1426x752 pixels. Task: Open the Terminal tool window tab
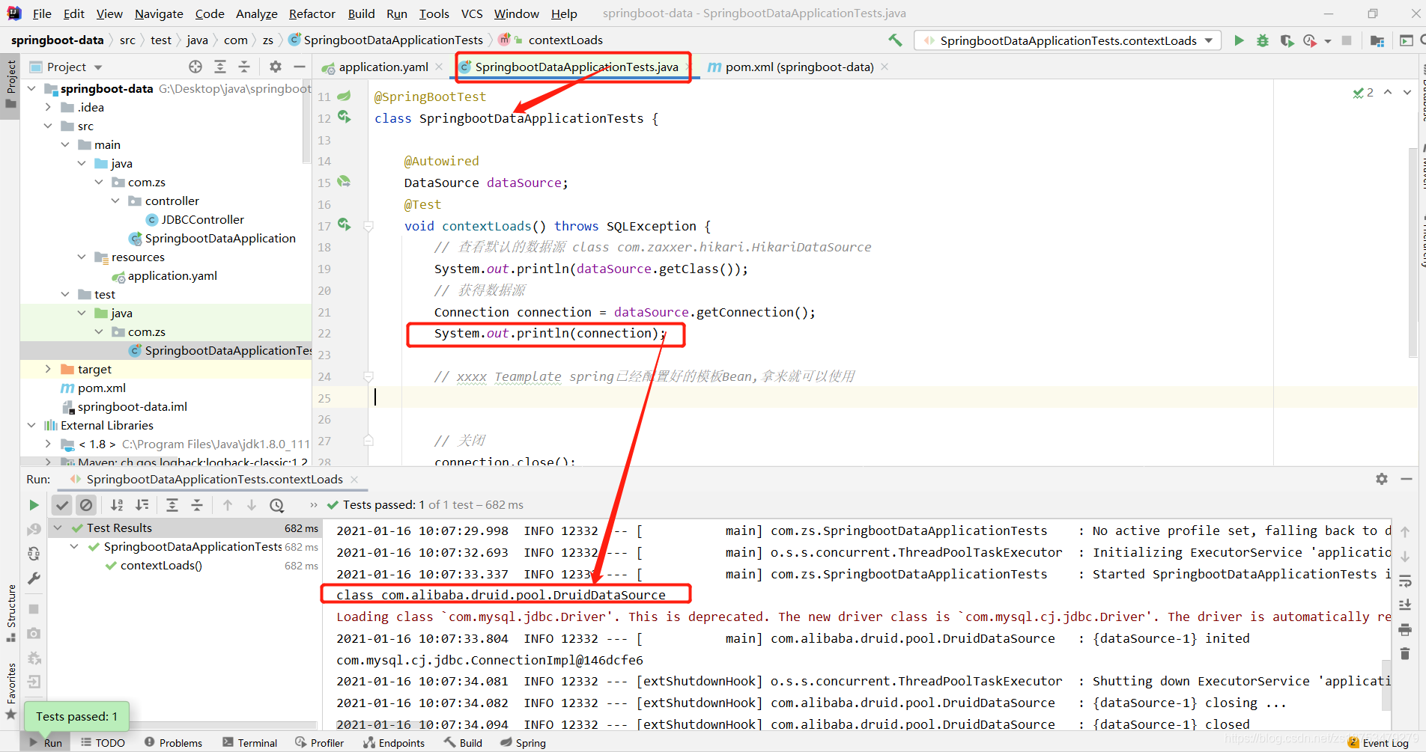pyautogui.click(x=250, y=742)
